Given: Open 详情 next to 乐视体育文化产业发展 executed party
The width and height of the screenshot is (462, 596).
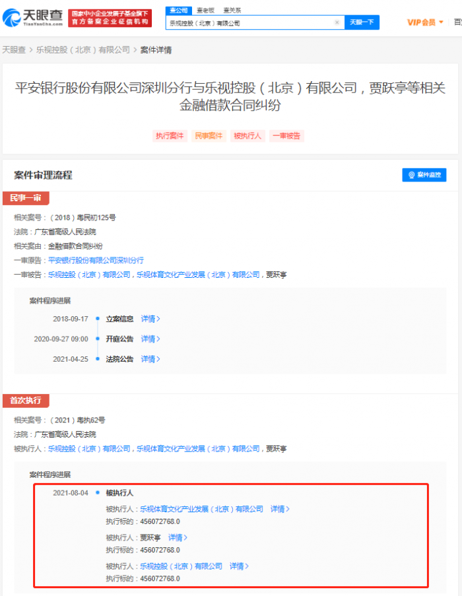Looking at the screenshot, I should 280,509.
